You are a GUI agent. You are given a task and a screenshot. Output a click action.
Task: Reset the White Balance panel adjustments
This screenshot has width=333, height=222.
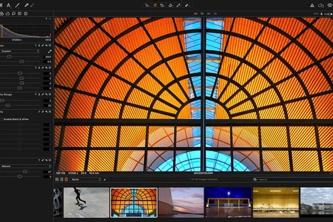pyautogui.click(x=47, y=45)
